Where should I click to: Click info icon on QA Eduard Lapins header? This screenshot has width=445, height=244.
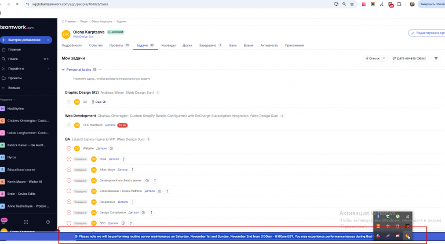[149, 139]
